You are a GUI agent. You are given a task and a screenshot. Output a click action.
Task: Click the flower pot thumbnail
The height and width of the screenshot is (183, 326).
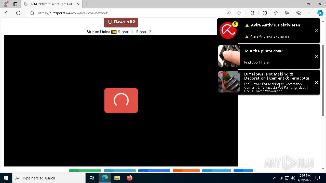[229, 82]
